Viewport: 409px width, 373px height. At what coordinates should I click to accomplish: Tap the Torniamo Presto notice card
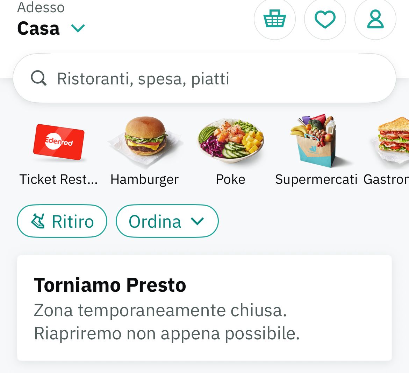204,308
